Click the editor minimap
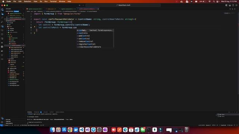Viewport: 239px width, 134px height. (x=229, y=13)
